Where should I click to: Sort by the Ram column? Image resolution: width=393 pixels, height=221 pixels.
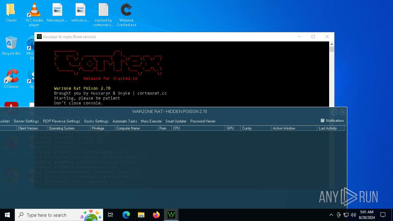(165, 128)
